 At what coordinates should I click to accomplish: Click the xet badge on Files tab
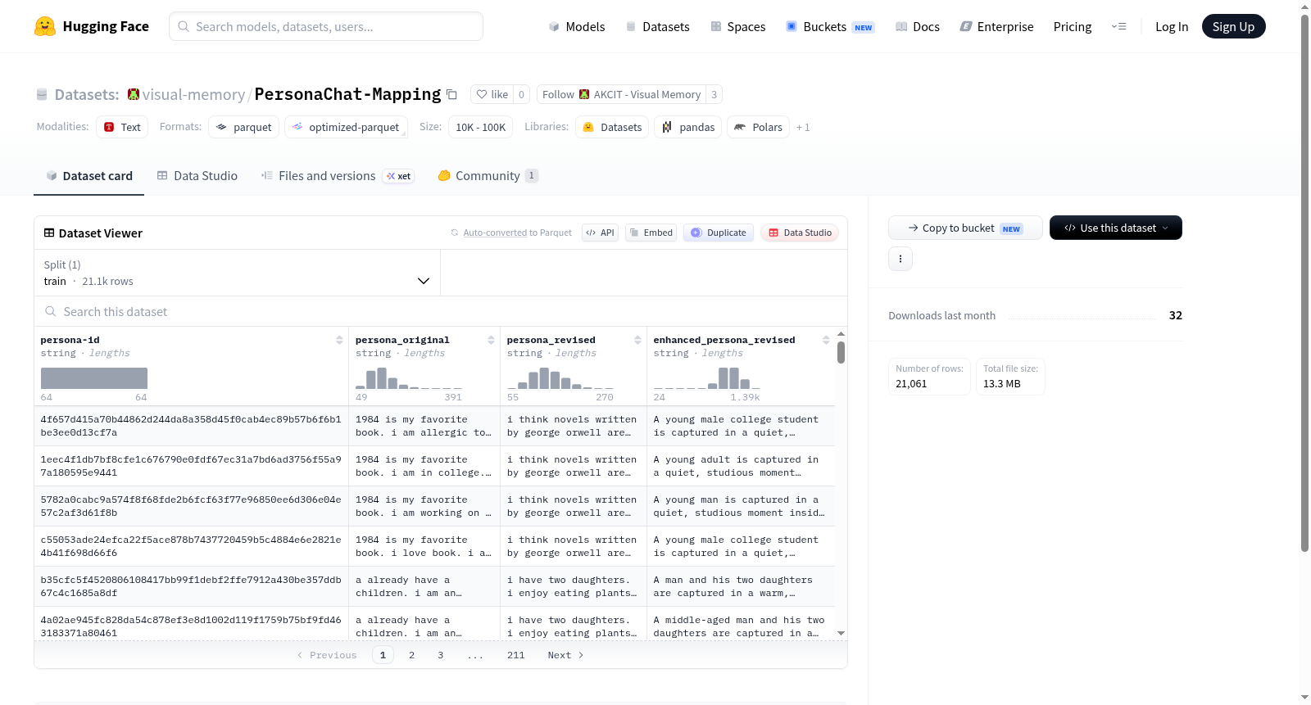pos(399,176)
